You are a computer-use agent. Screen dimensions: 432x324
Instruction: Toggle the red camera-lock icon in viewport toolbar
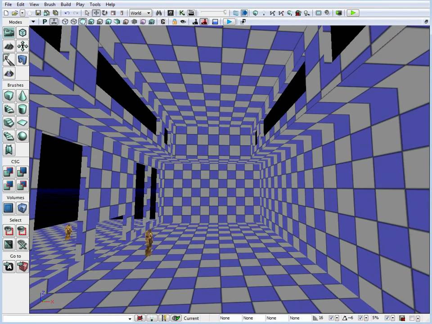tap(204, 22)
